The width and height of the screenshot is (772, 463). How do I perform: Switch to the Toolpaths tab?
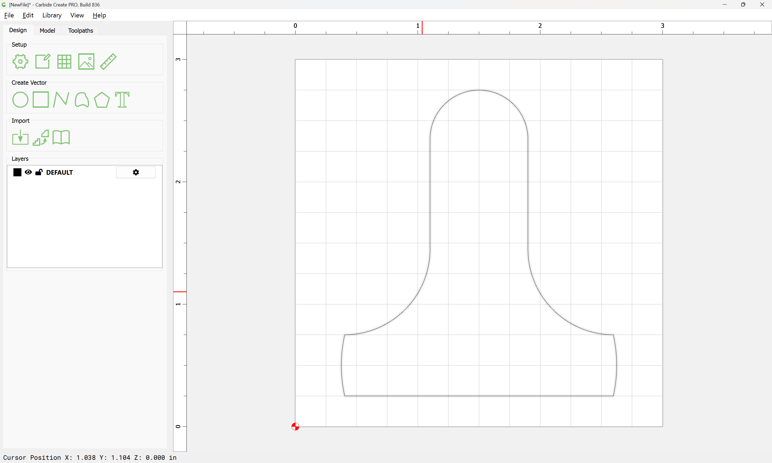tap(80, 31)
